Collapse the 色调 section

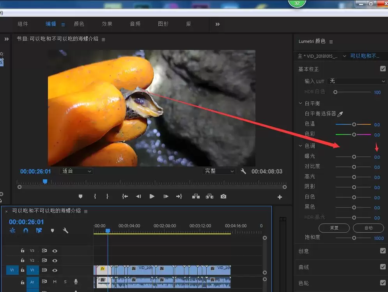point(300,146)
